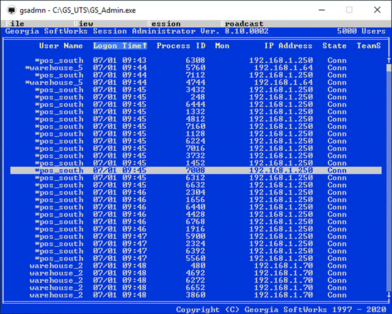The height and width of the screenshot is (314, 392).
Task: Select warehouse_2 session with process ID 480
Action: point(196,266)
